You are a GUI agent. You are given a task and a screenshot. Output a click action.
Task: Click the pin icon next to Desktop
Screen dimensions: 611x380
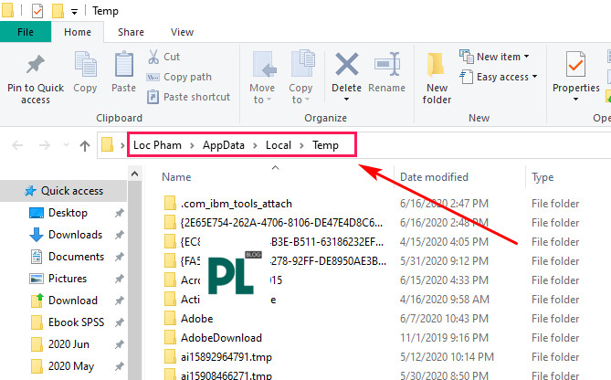click(x=120, y=213)
